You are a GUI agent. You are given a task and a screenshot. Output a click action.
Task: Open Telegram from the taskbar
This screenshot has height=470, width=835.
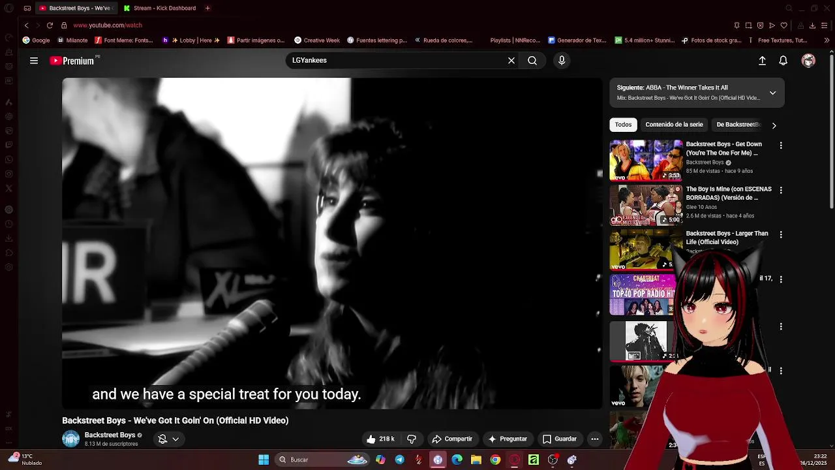[x=399, y=460]
